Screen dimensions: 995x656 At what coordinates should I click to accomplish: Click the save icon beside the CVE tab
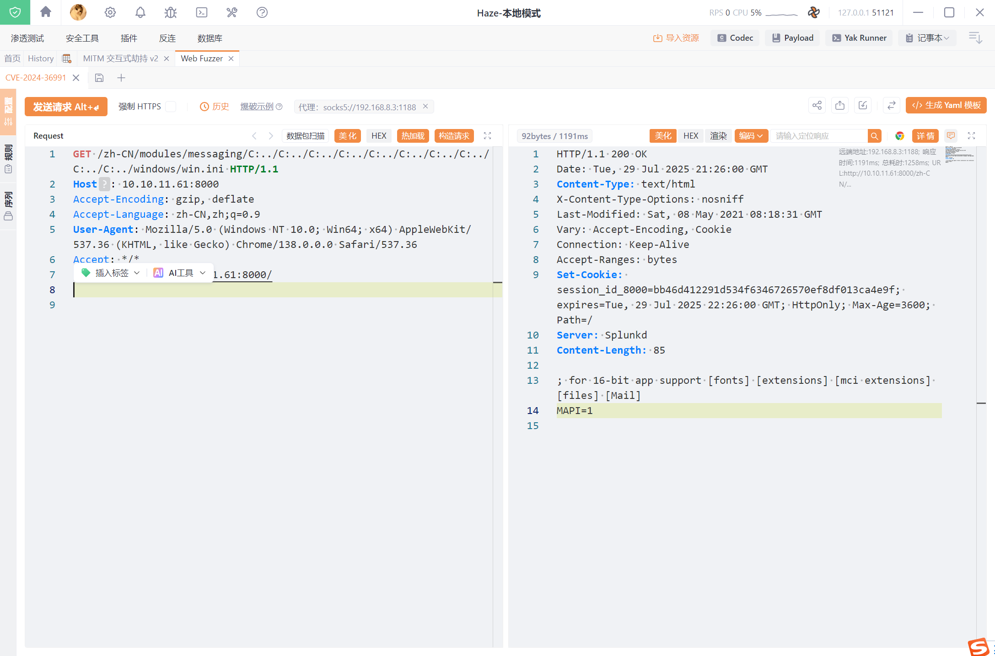pyautogui.click(x=99, y=78)
